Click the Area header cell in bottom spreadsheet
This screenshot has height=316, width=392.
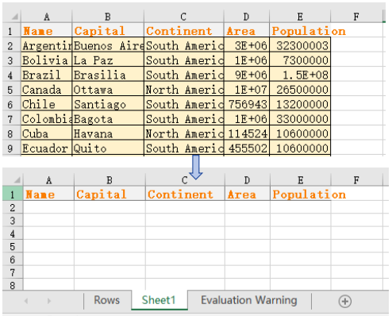pyautogui.click(x=248, y=194)
